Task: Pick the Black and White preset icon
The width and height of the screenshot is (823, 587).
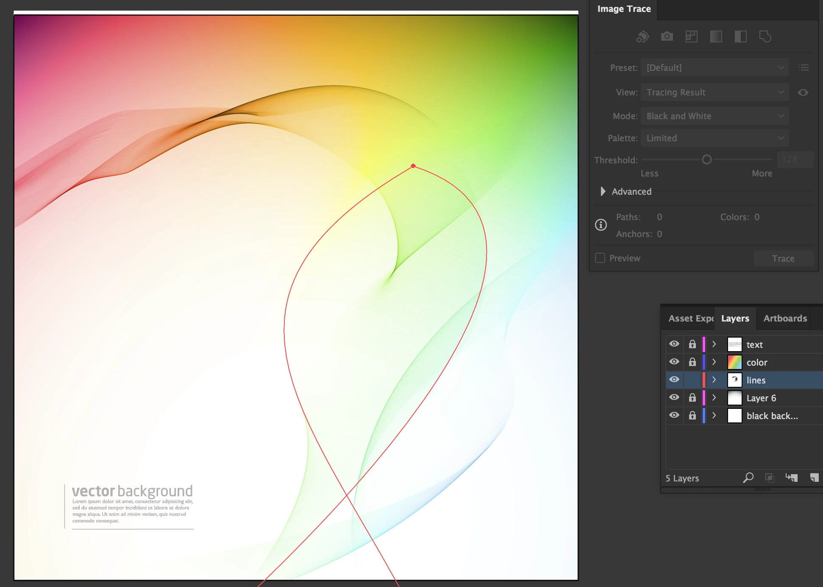Action: 741,37
